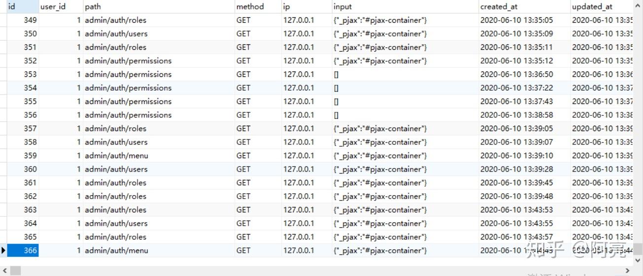Click the horizontal scrollbar thumb
This screenshot has height=276, width=643.
[x=15, y=271]
